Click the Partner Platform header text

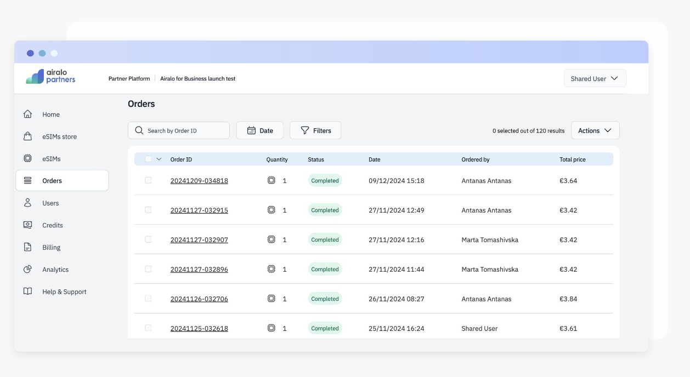pos(129,79)
